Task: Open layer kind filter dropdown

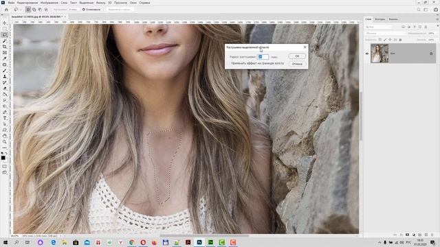Action: (379, 27)
